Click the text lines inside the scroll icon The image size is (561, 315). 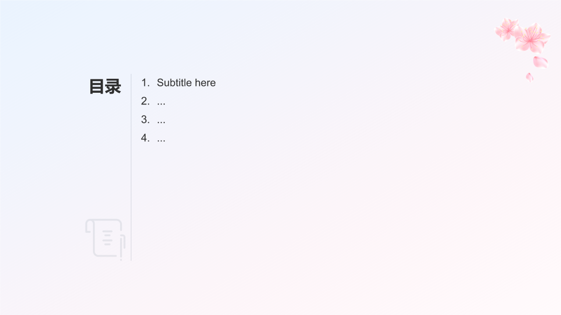click(x=107, y=238)
